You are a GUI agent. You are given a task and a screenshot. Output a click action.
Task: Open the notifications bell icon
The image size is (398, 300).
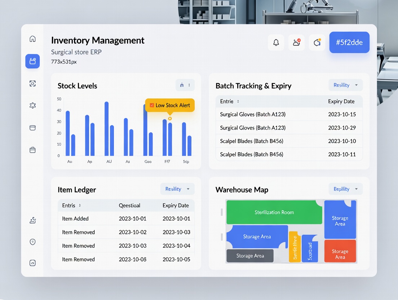point(276,43)
